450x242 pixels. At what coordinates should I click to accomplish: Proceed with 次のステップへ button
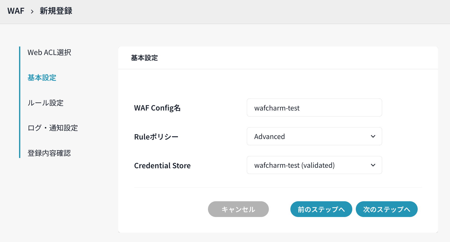pos(387,209)
